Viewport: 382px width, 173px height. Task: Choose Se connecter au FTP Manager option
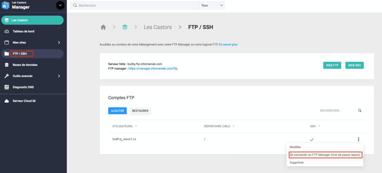325,155
